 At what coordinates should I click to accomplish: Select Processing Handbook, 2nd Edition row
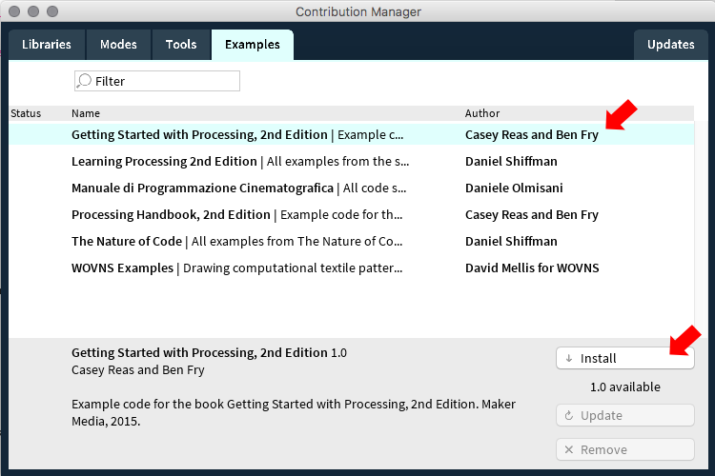click(x=352, y=214)
